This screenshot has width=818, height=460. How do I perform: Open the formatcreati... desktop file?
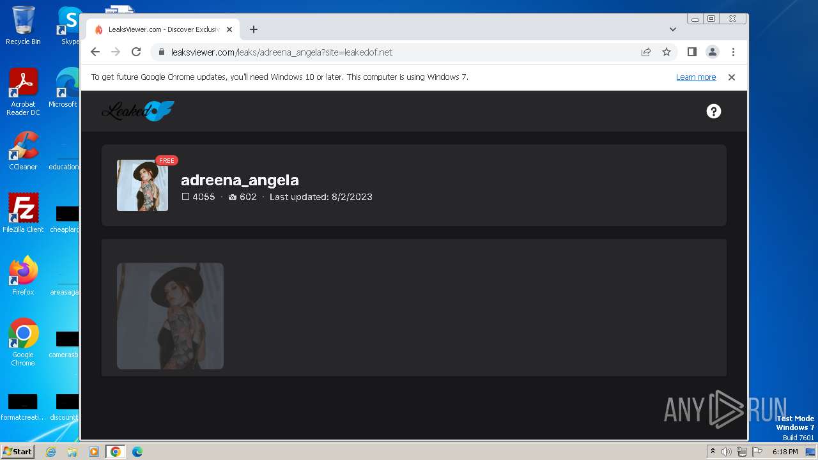(x=23, y=408)
